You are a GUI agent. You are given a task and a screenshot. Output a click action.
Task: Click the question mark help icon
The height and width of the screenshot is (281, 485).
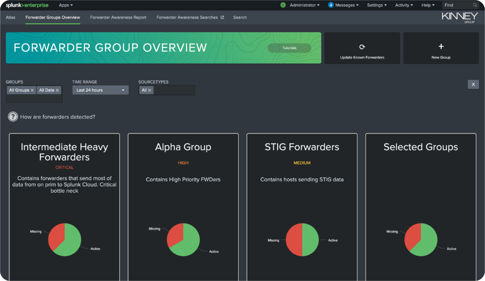click(x=13, y=116)
